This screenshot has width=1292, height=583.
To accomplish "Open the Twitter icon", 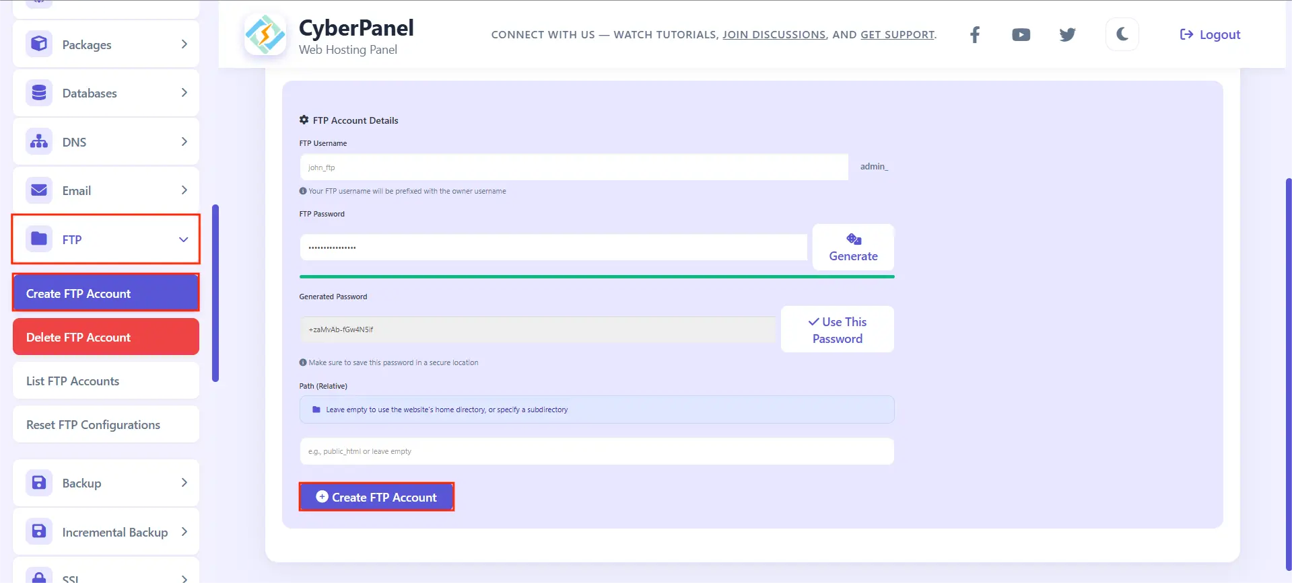I will tap(1067, 35).
